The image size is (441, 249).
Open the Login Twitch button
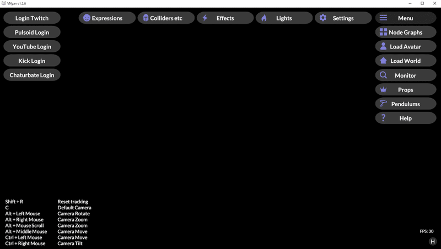(x=32, y=18)
